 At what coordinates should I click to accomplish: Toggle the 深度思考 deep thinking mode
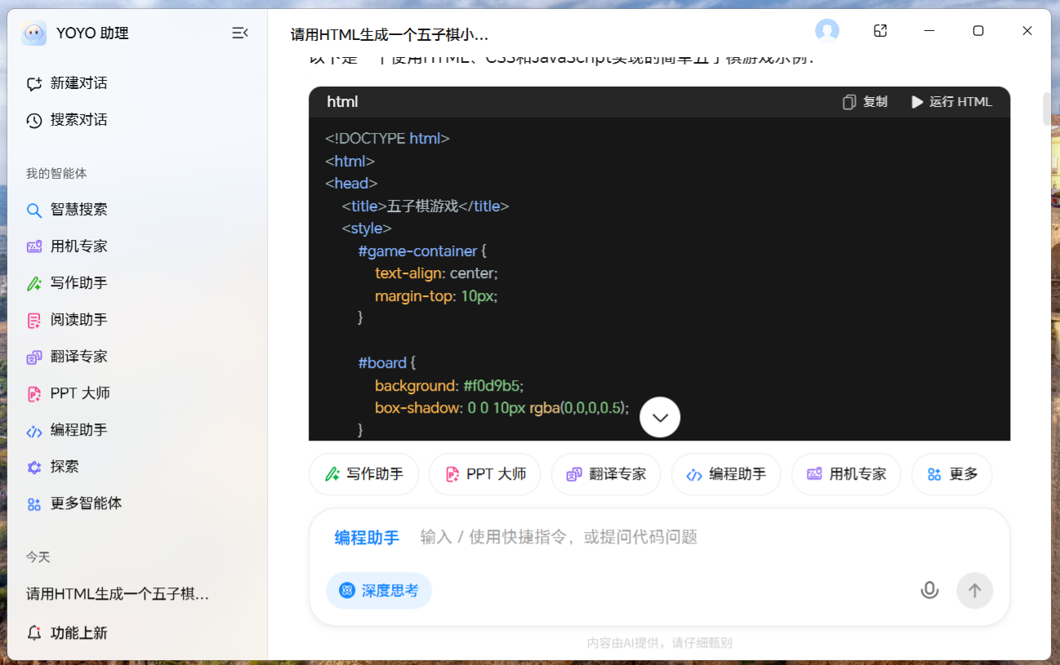(379, 589)
